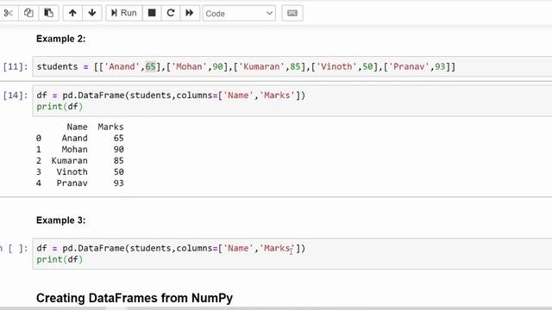
Task: Click output row 'Mohan 90'
Action: [80, 149]
